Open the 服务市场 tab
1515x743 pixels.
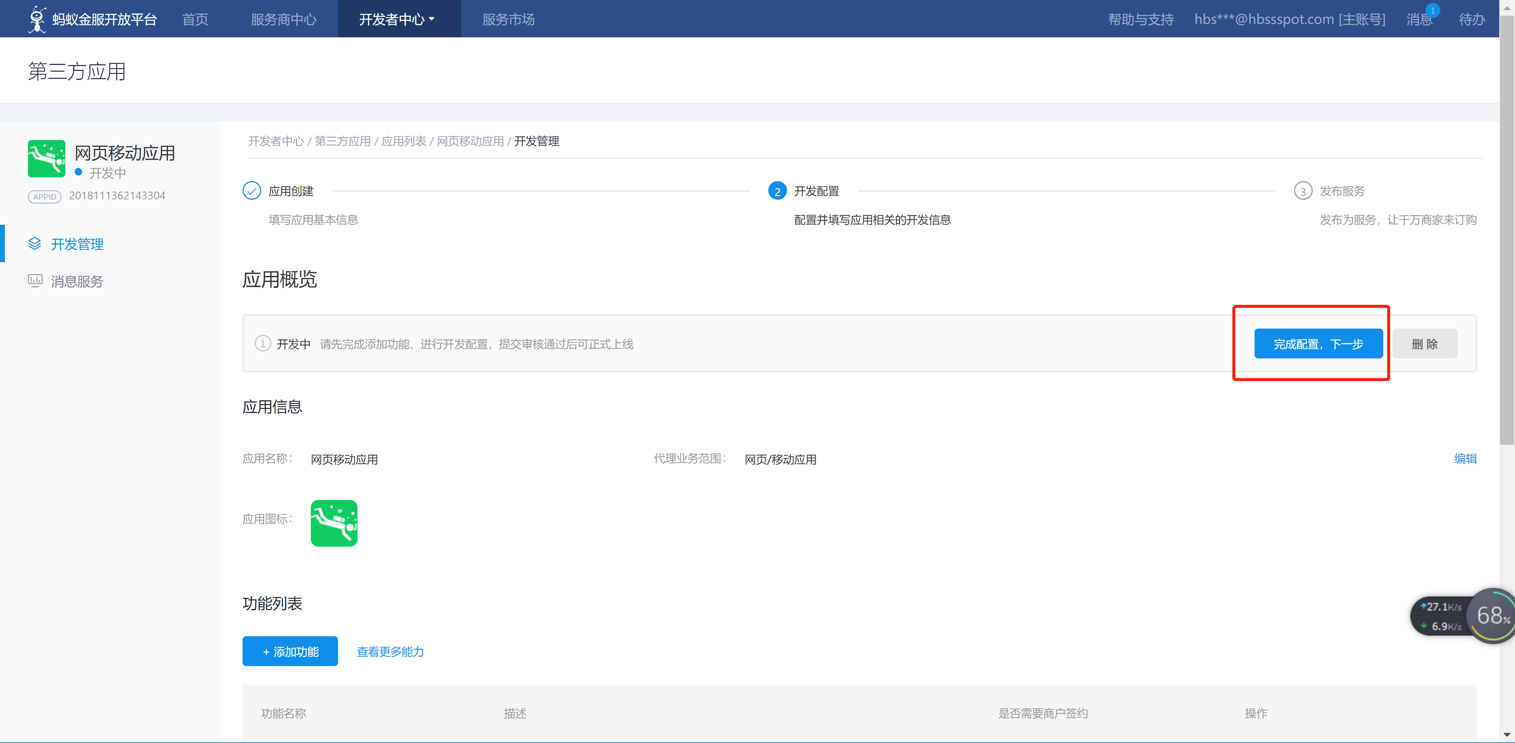[508, 19]
